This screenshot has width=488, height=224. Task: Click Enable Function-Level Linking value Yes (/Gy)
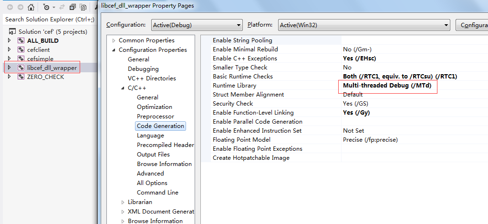click(x=356, y=113)
